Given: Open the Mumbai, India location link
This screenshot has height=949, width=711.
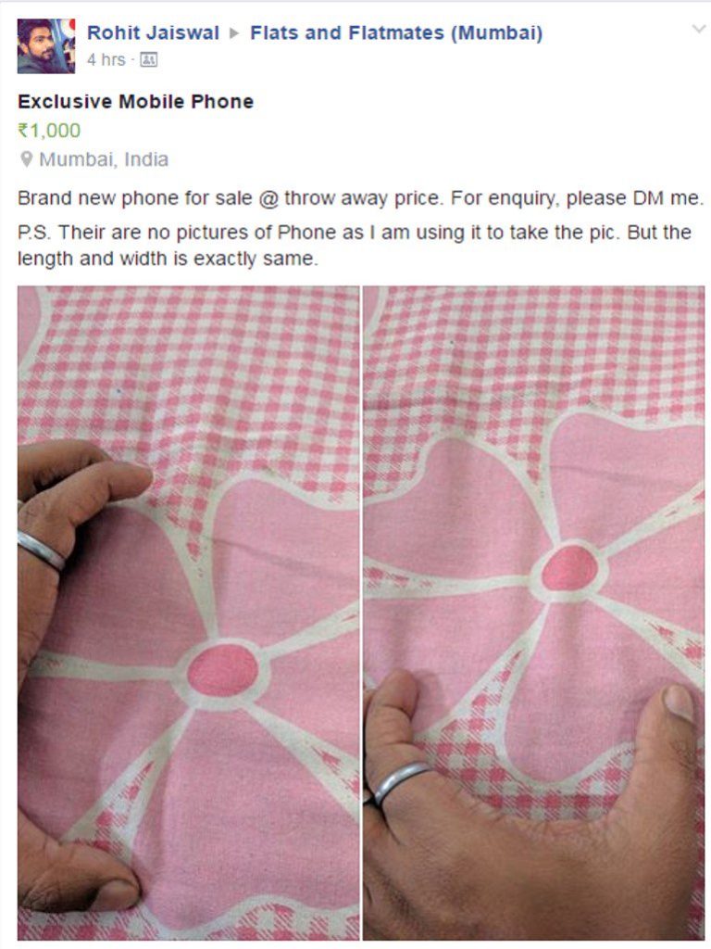Looking at the screenshot, I should point(104,159).
